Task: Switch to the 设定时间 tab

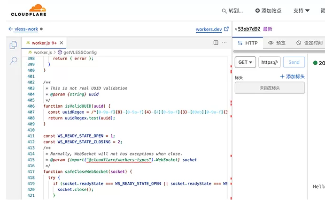Action: click(310, 43)
